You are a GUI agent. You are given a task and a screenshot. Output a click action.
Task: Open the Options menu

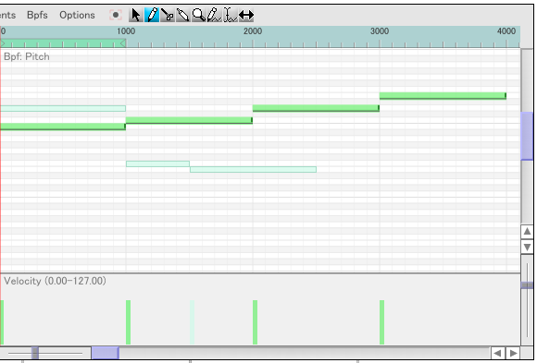[77, 15]
